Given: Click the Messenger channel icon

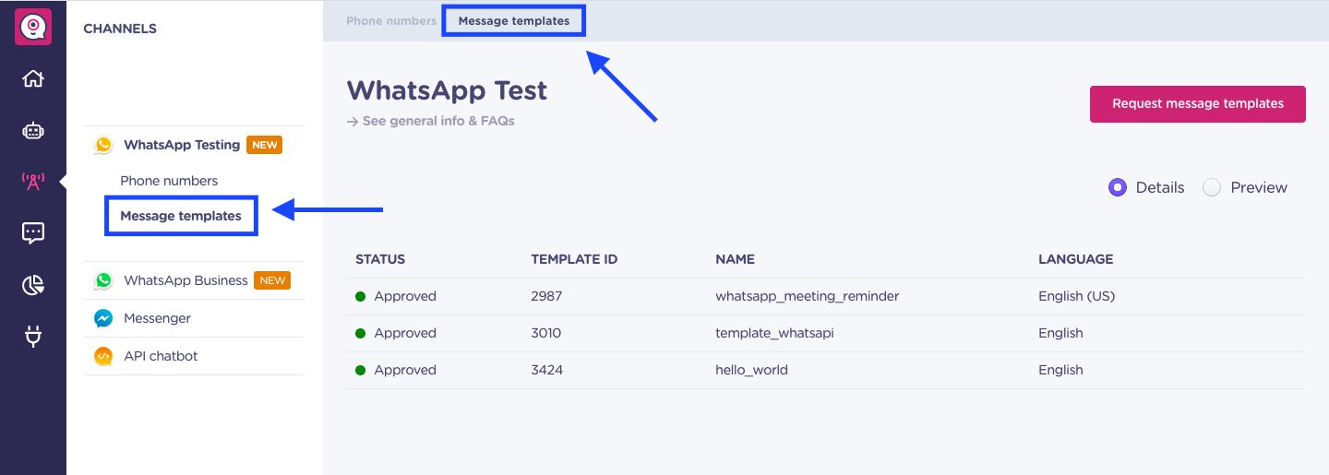Looking at the screenshot, I should pos(103,318).
